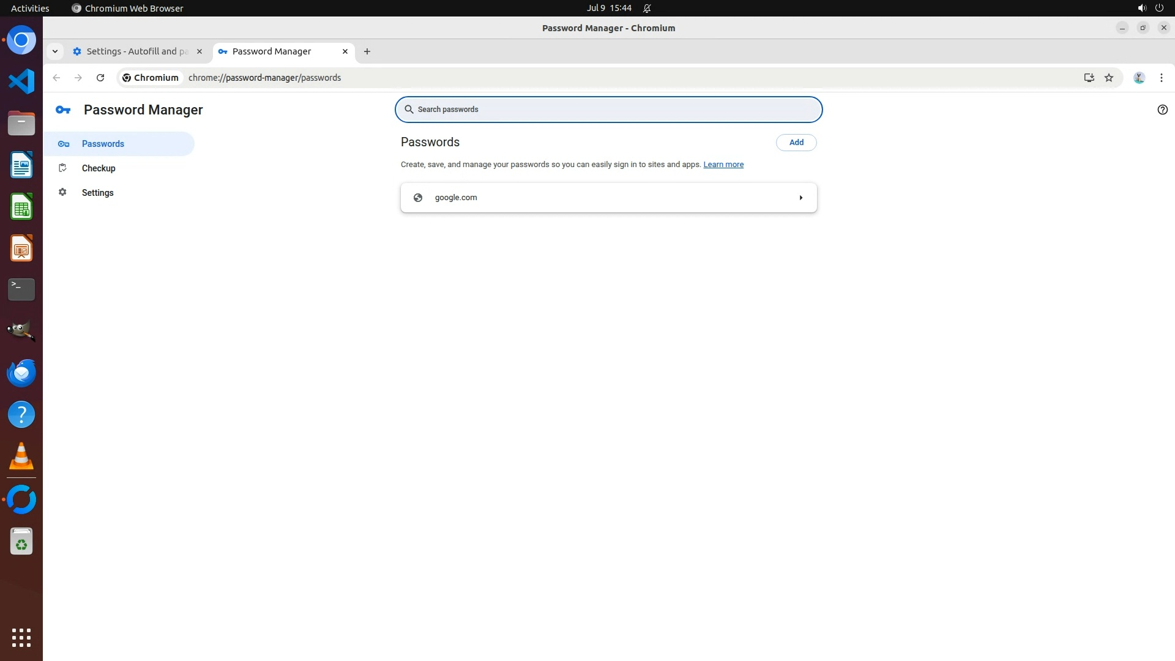Click the install app icon in address bar
This screenshot has width=1175, height=661.
(1089, 78)
